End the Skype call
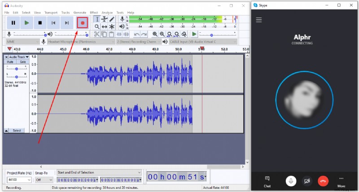The image size is (359, 192). 323,181
